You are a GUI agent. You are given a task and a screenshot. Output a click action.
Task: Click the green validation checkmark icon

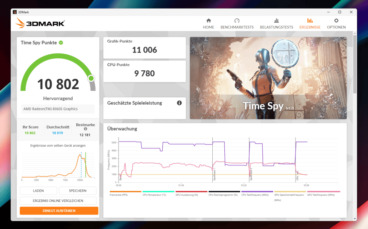(x=61, y=43)
